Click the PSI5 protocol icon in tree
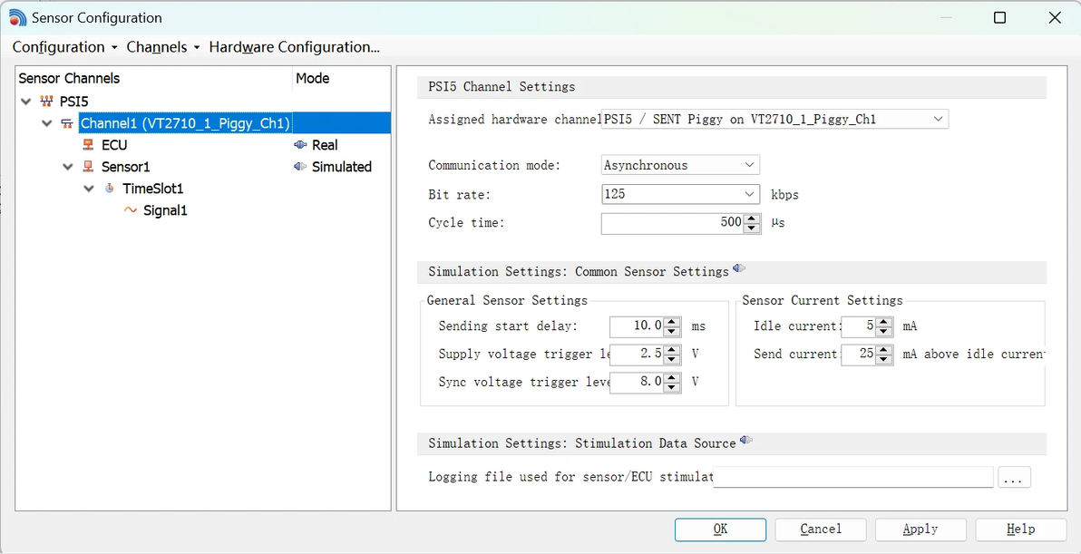Screen dimensions: 1081x554 click(x=47, y=102)
